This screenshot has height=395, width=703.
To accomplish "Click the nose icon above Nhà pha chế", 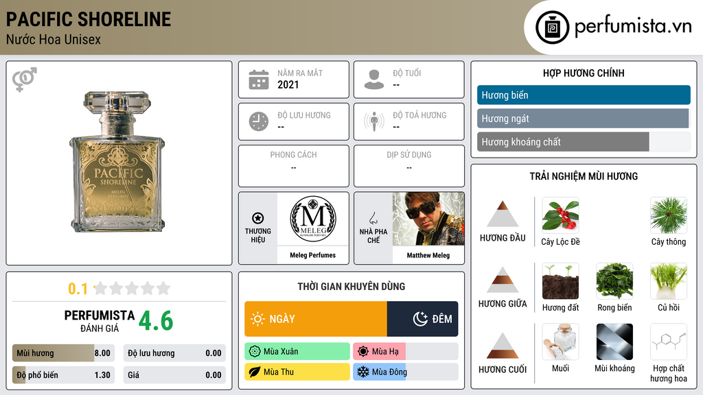I will [x=373, y=218].
